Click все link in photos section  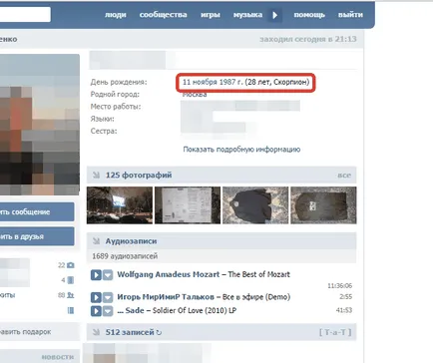click(344, 176)
